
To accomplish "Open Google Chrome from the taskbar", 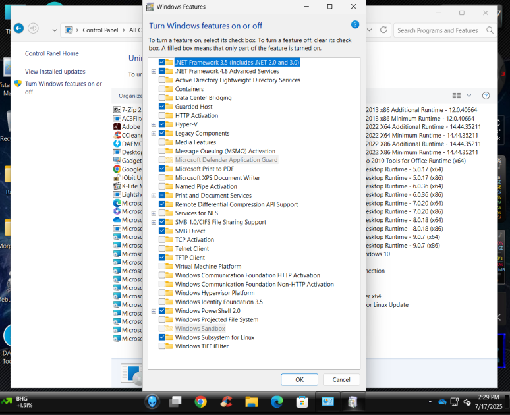I will [201, 402].
